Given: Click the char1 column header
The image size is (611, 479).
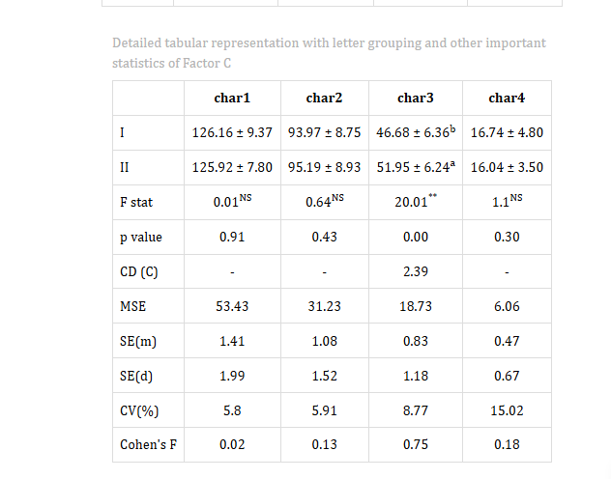Looking at the screenshot, I should click(232, 99).
